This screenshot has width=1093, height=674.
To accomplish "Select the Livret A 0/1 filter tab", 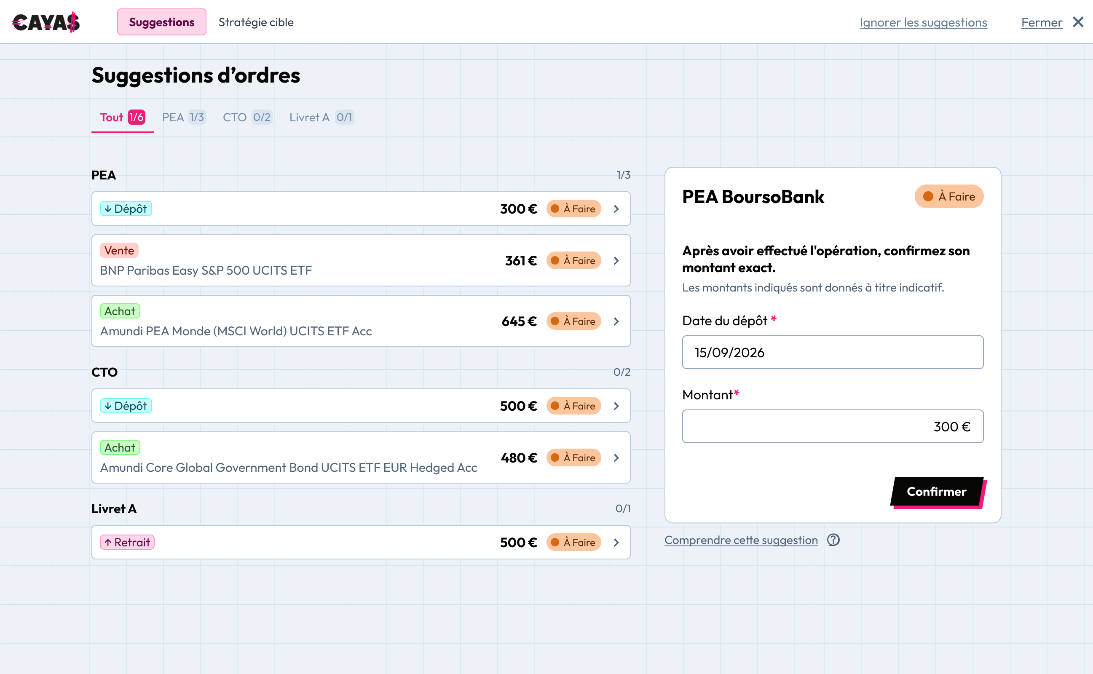I will (321, 117).
